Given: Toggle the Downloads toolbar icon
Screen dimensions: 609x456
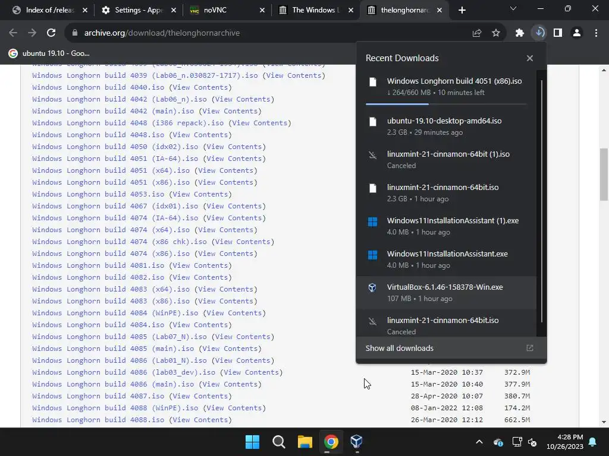Looking at the screenshot, I should (x=539, y=33).
